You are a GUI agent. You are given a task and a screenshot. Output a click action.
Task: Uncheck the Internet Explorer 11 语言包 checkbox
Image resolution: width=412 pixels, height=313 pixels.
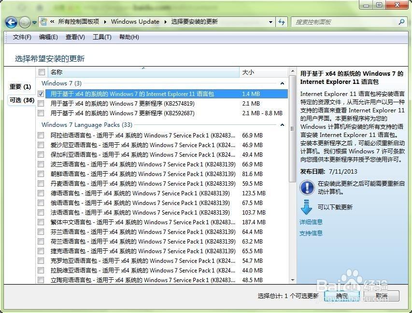pos(41,94)
